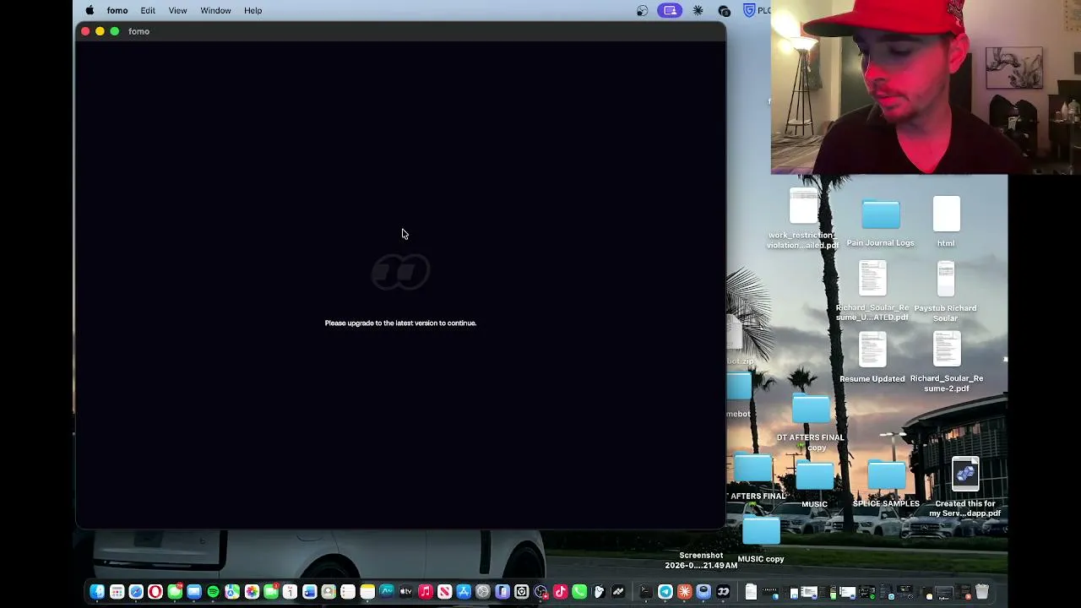Open Reminders in the Dock
1081x608 pixels.
coord(348,592)
